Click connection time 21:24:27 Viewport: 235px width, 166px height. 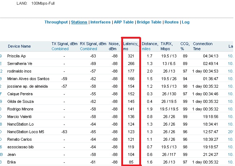point(211,154)
